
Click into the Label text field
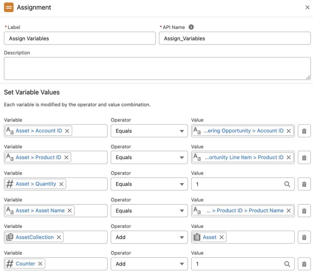(79, 38)
